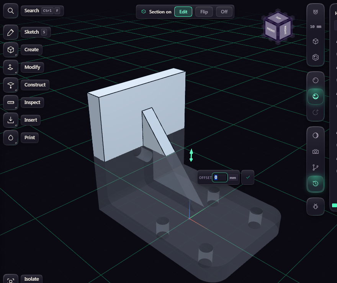Turn the section view Off
This screenshot has height=283, width=337.
click(x=224, y=12)
